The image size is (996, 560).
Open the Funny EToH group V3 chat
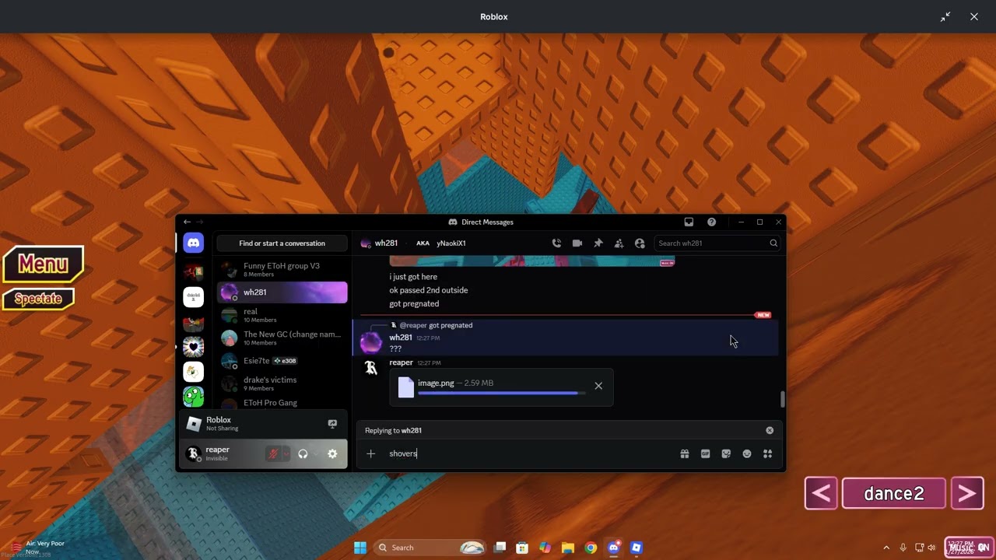[282, 270]
